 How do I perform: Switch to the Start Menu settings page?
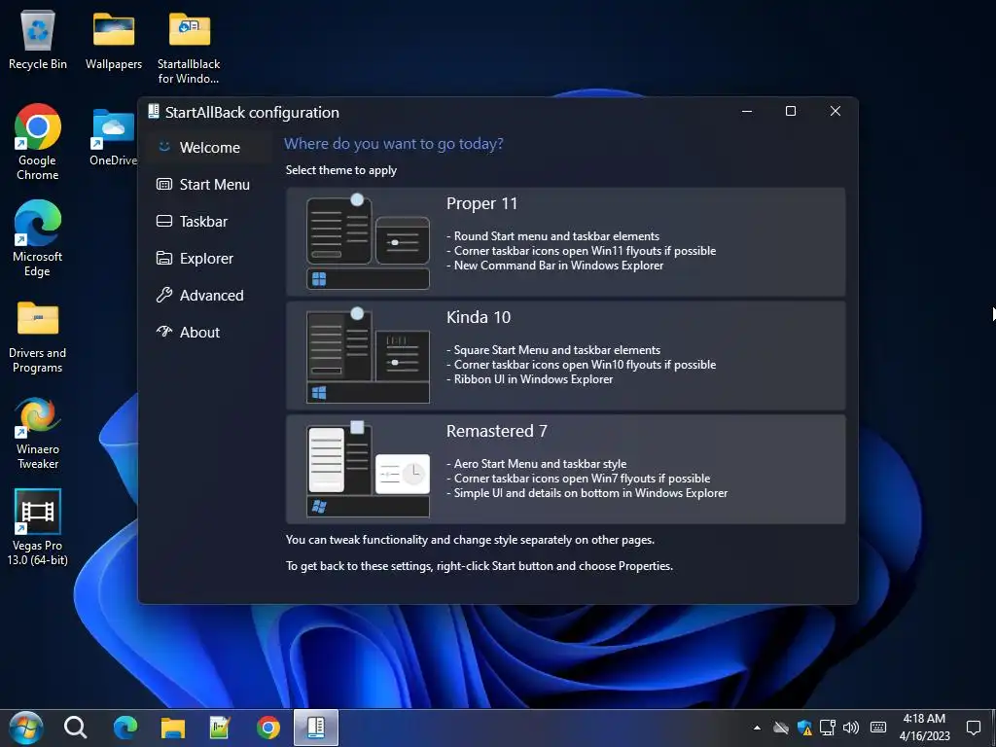coord(203,184)
